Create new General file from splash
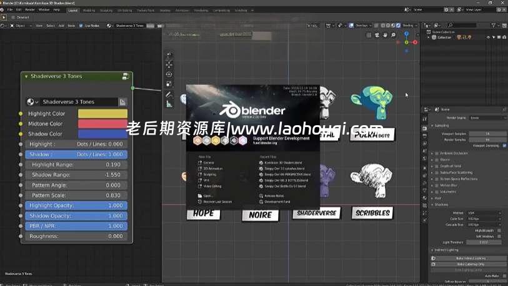The height and width of the screenshot is (286, 508). [x=206, y=163]
